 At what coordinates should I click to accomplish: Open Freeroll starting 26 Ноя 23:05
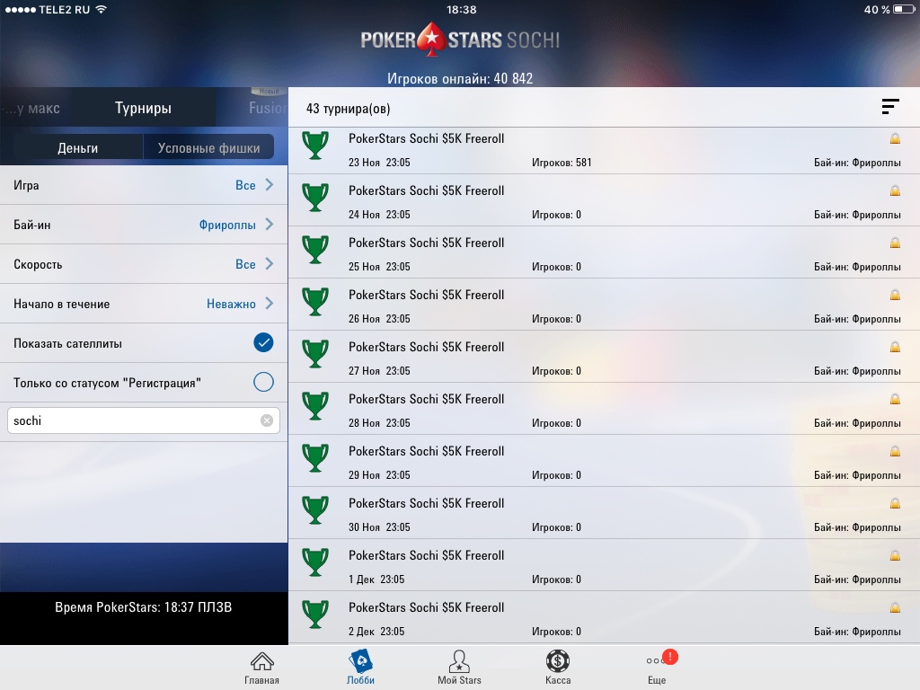point(604,305)
